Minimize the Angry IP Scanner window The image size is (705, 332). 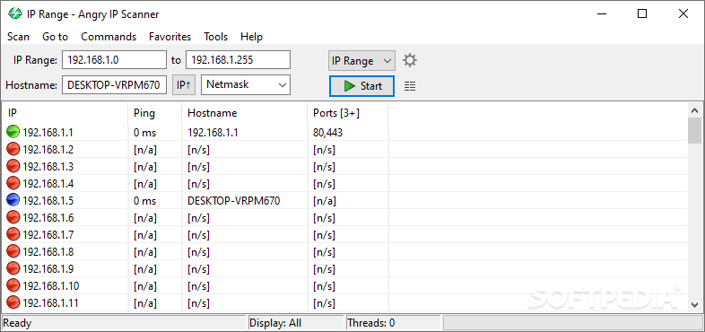click(602, 14)
